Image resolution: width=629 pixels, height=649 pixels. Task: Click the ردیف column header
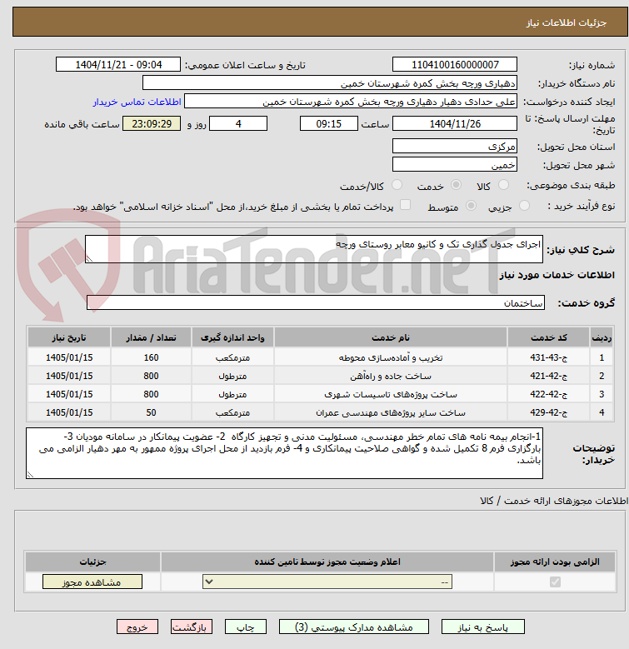pyautogui.click(x=602, y=337)
